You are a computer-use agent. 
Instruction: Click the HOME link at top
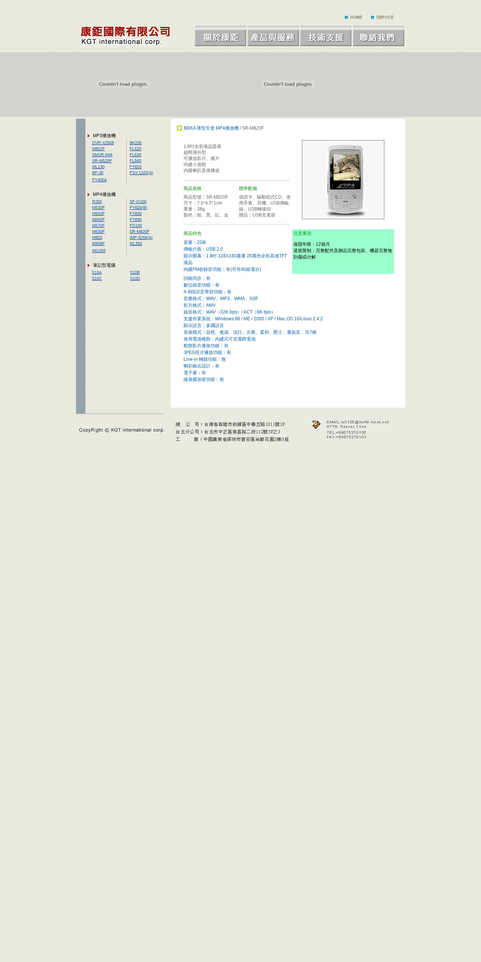[353, 17]
